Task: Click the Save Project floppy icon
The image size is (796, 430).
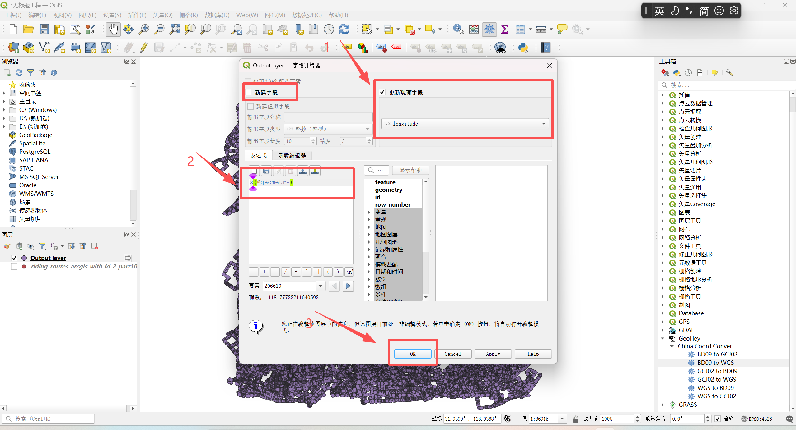Action: pyautogui.click(x=44, y=30)
